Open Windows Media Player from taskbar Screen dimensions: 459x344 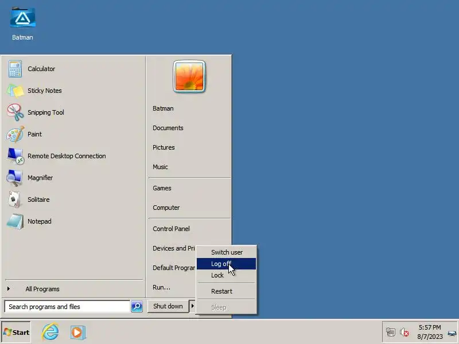pyautogui.click(x=78, y=333)
